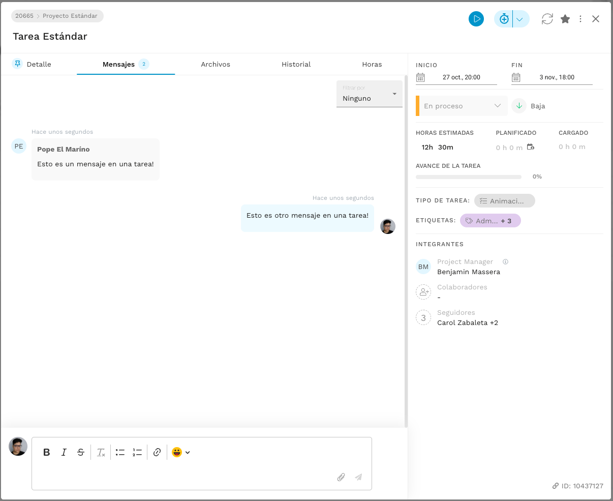
Task: Click the stopwatch add-time icon
Action: 504,19
